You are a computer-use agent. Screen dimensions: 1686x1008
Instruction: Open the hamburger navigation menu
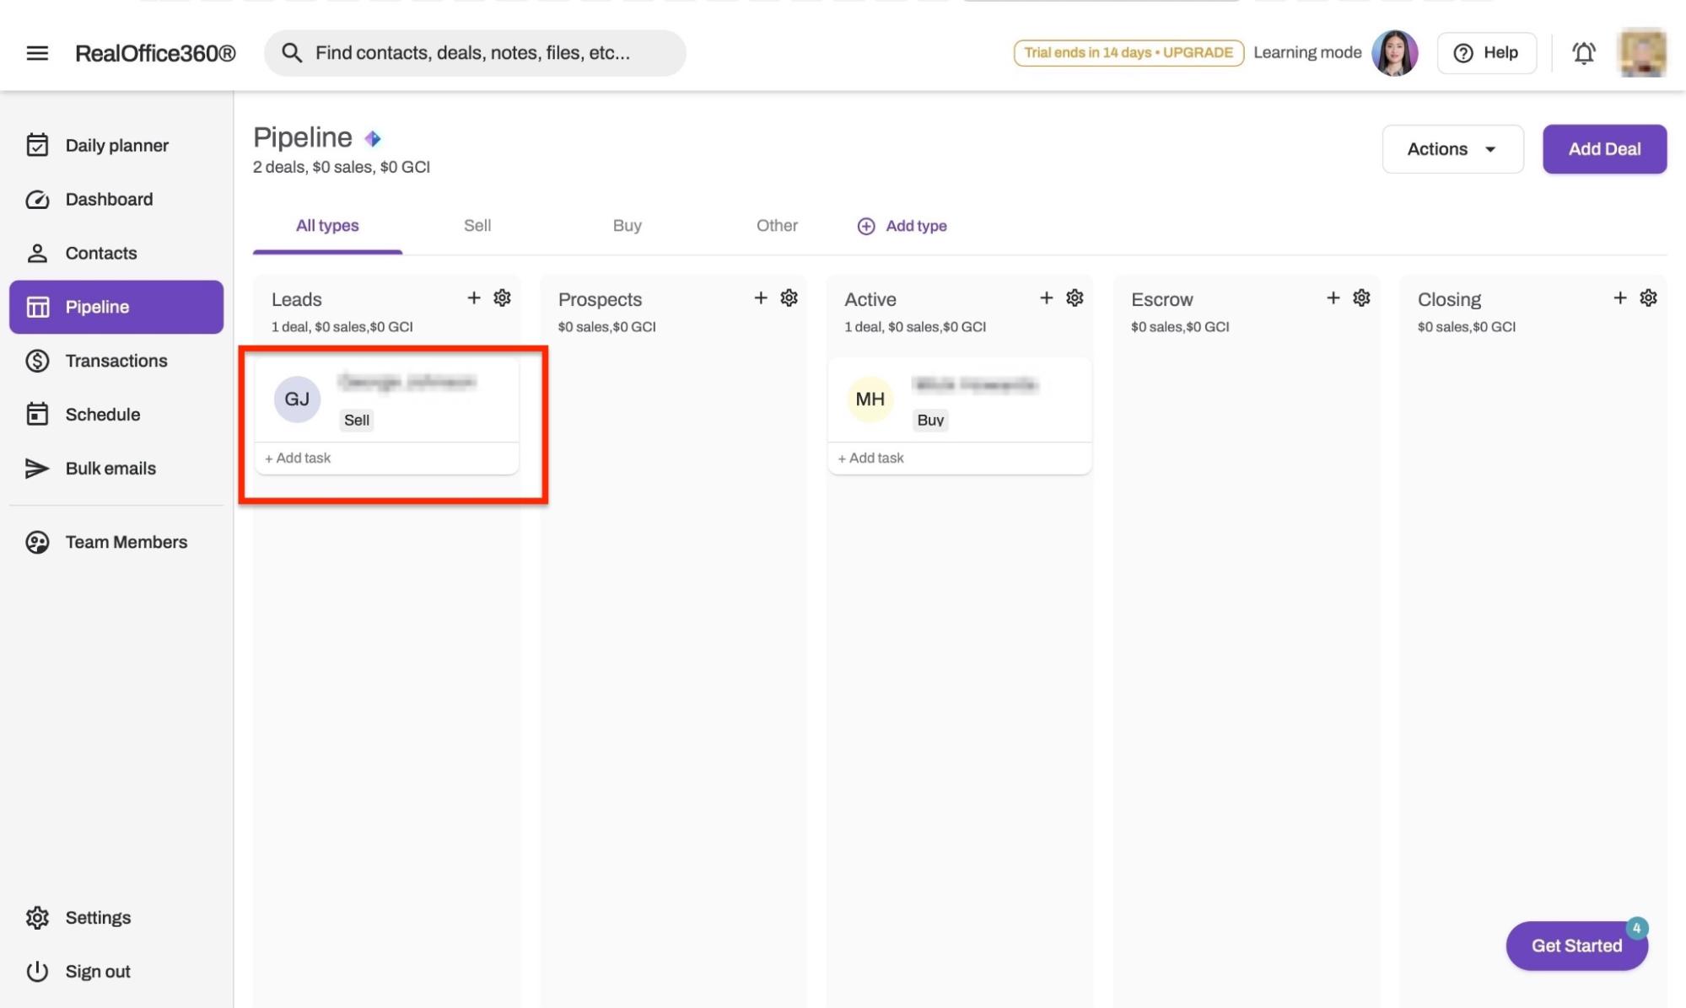37,53
